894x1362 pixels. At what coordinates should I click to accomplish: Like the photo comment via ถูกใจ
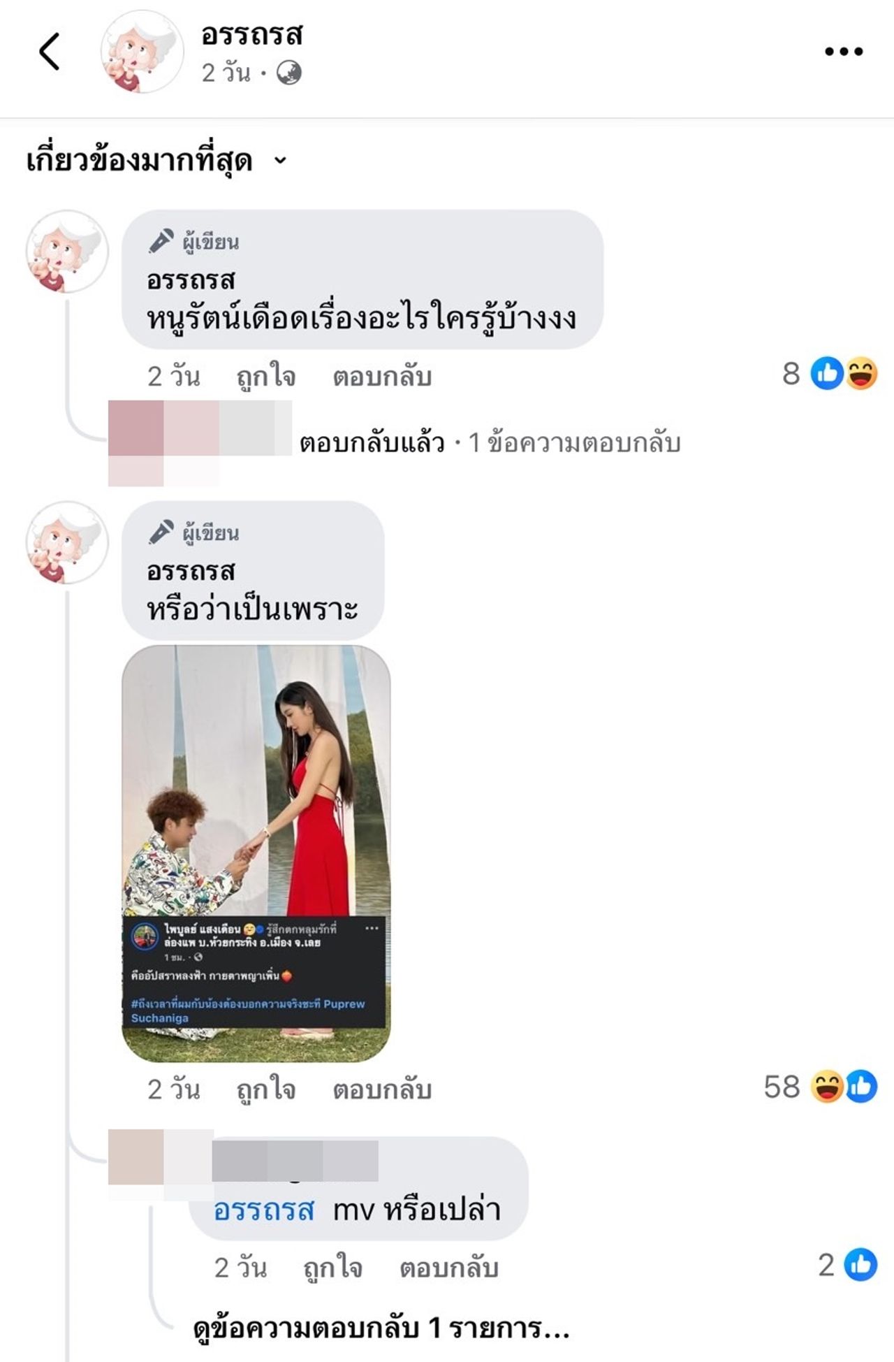[266, 1089]
